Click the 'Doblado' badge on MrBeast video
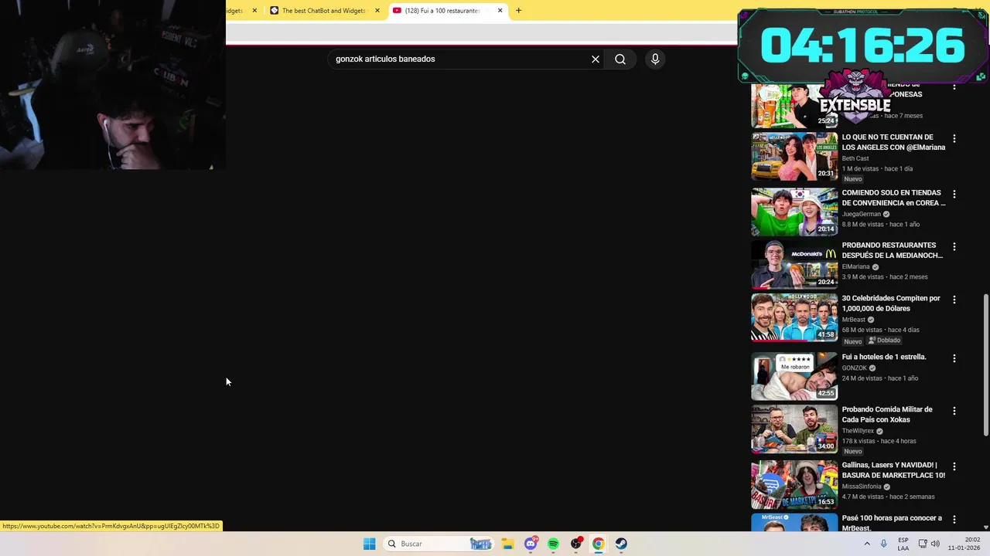Viewport: 990px width, 556px height. pos(884,341)
